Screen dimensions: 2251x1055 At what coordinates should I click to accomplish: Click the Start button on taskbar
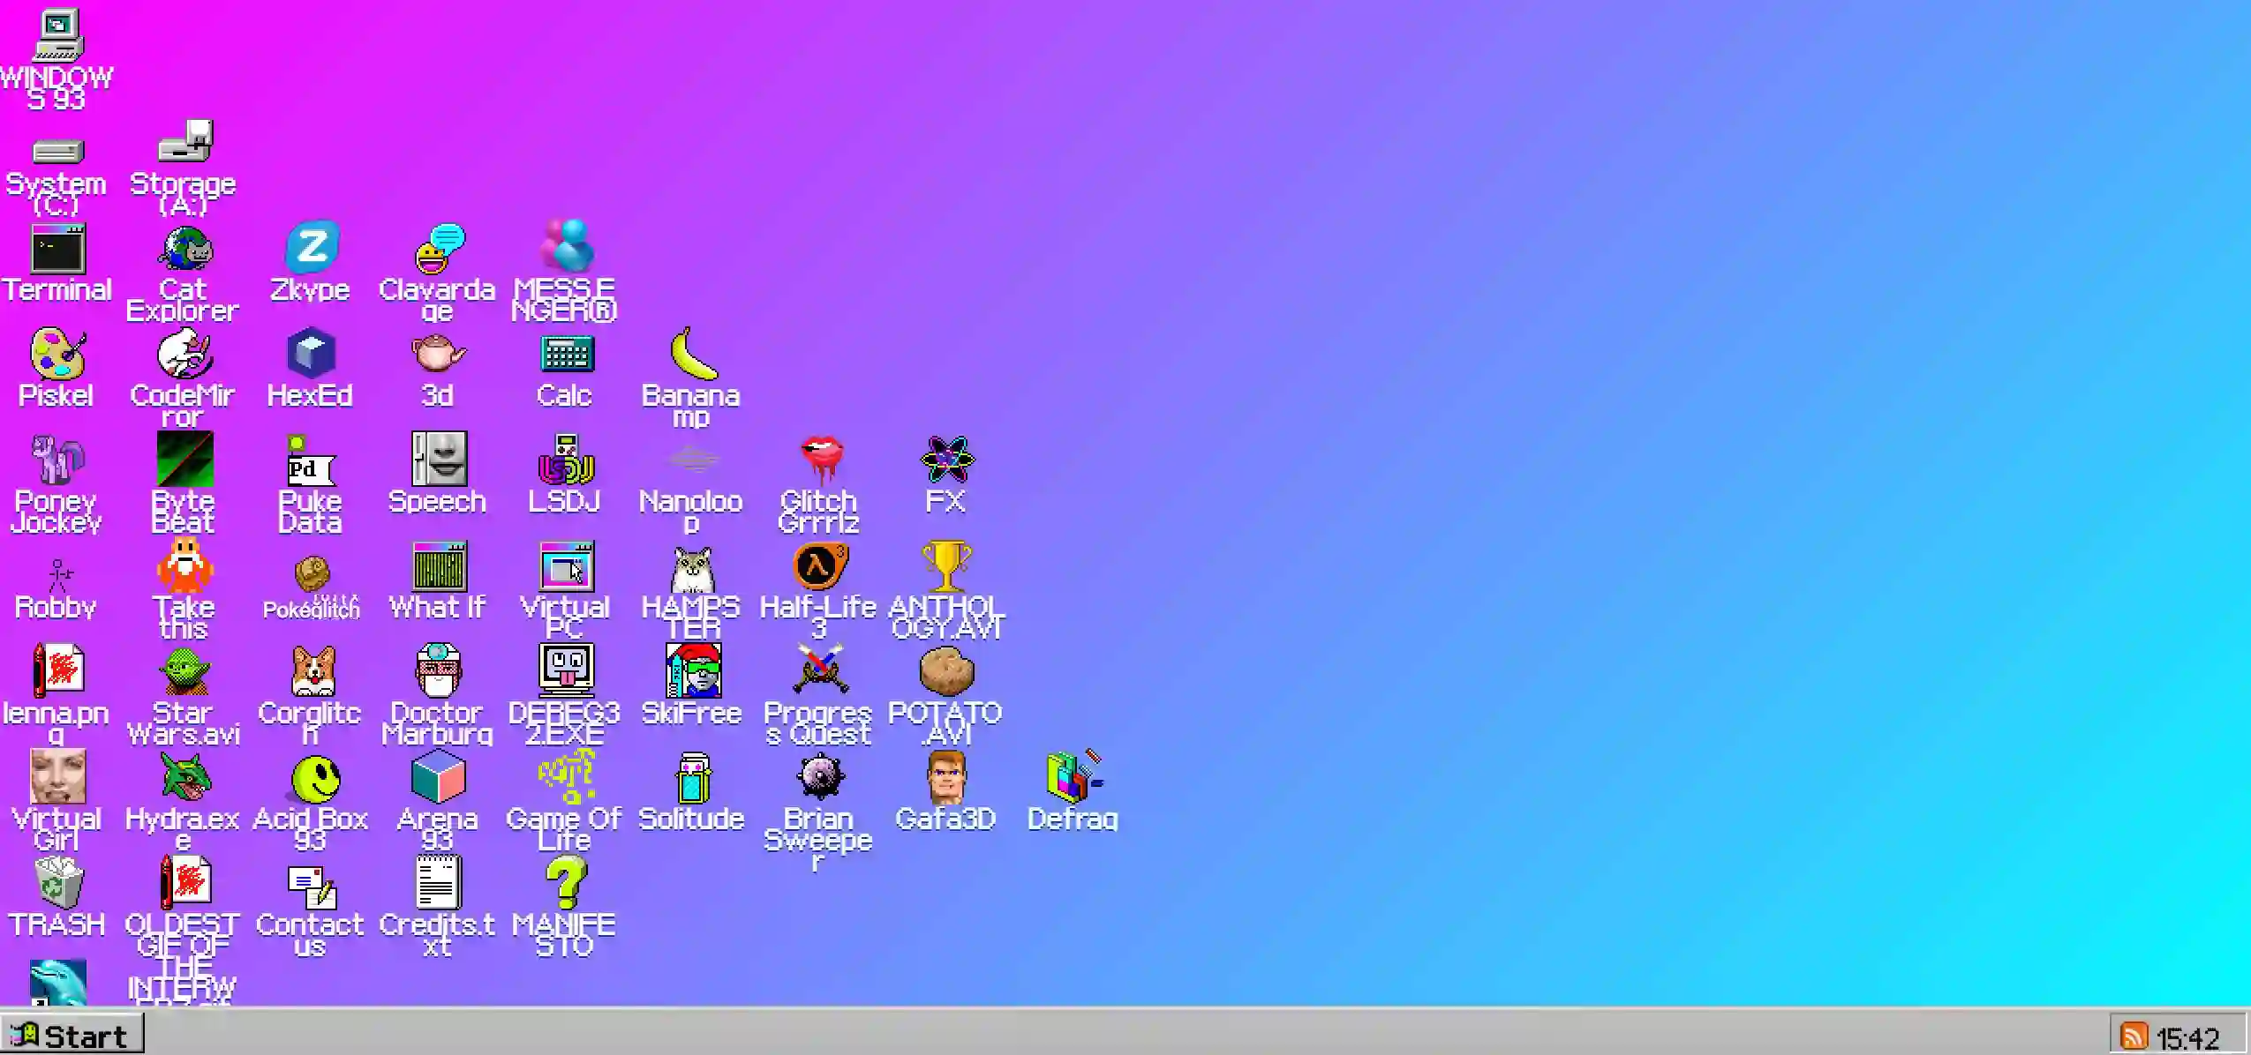pos(71,1036)
